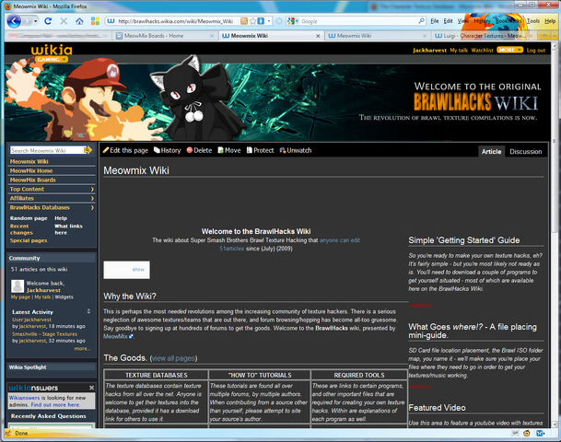The height and width of the screenshot is (442, 561).
Task: Click the Protect page icon
Action: pyautogui.click(x=250, y=150)
